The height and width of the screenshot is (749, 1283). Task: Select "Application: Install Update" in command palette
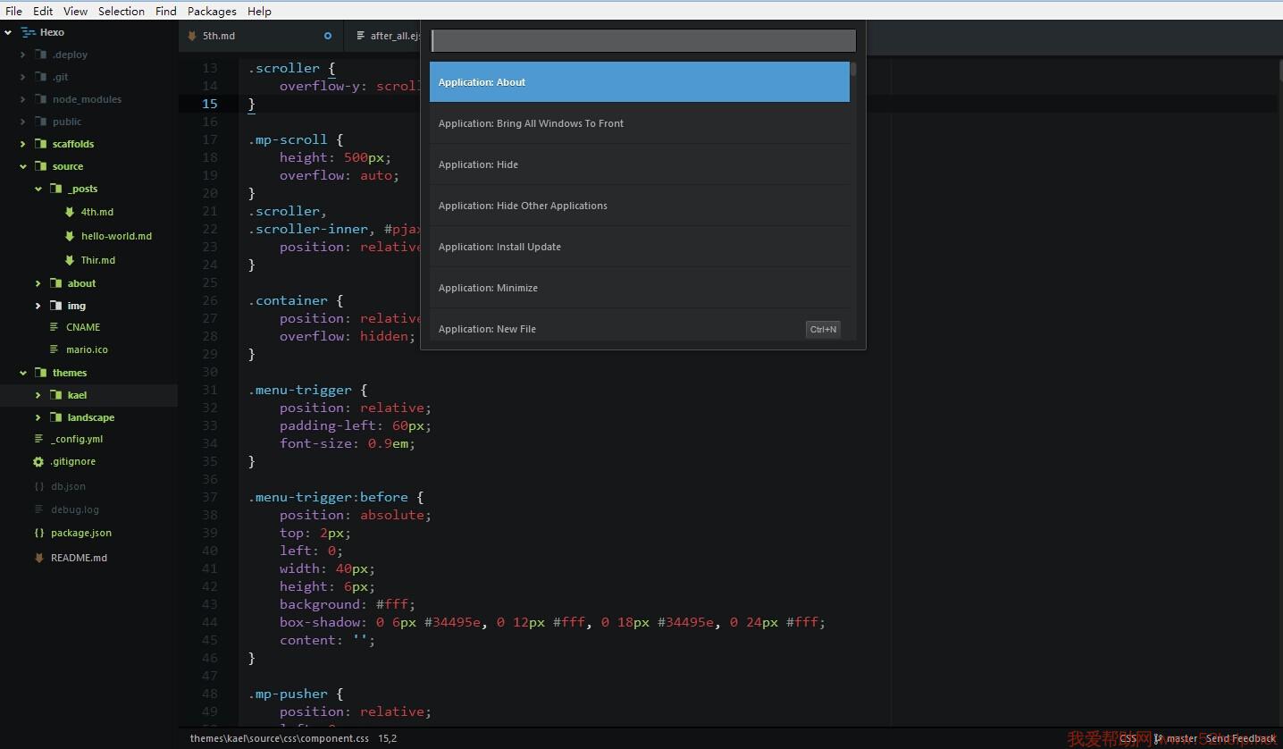pyautogui.click(x=639, y=247)
